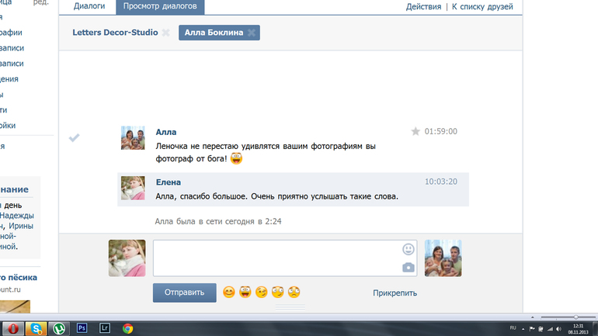The height and width of the screenshot is (336, 598).
Task: Mark Алла's message with the star
Action: pyautogui.click(x=415, y=131)
